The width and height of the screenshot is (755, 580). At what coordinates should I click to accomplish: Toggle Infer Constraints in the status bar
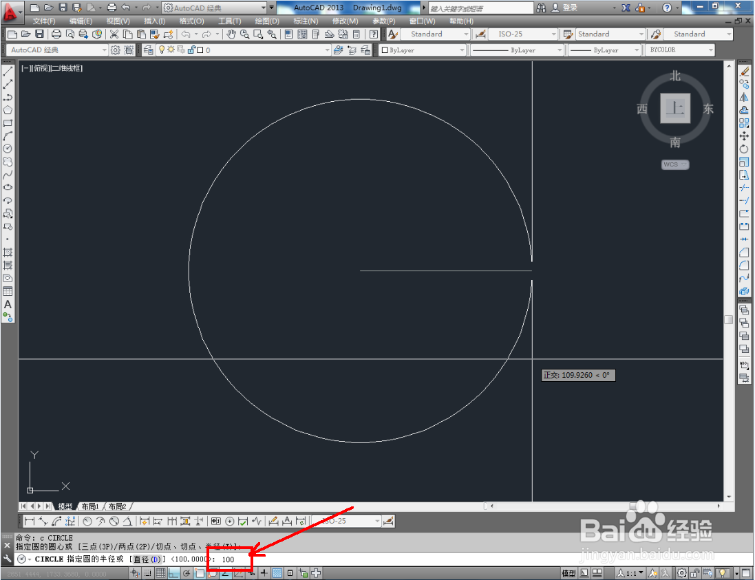(136, 573)
